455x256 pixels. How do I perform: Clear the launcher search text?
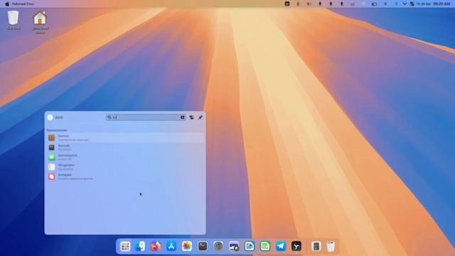pyautogui.click(x=183, y=117)
